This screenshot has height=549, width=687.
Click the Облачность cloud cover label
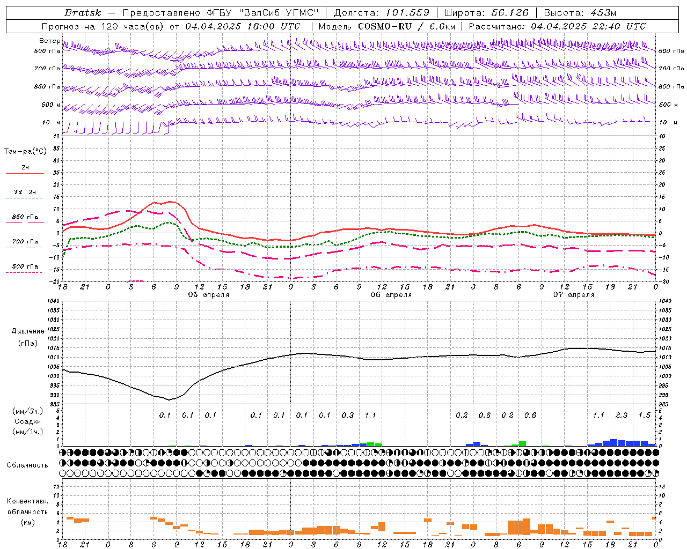(27, 465)
